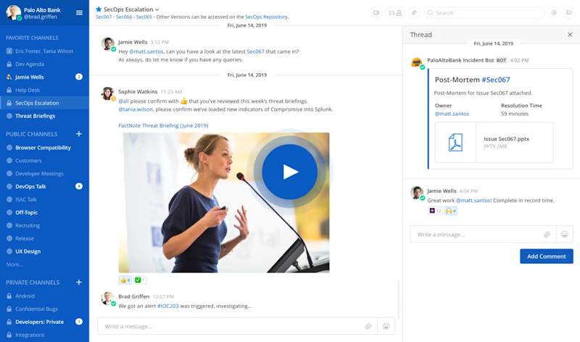Open the flagged posts list
The image size is (580, 342).
point(569,12)
